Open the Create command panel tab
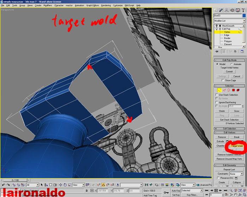 pyautogui.click(x=216, y=10)
